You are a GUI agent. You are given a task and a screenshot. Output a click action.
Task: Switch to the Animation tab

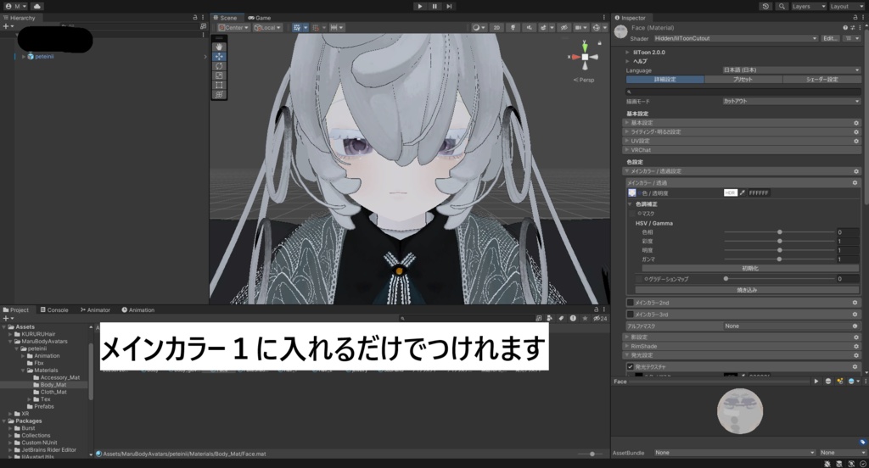click(x=138, y=310)
